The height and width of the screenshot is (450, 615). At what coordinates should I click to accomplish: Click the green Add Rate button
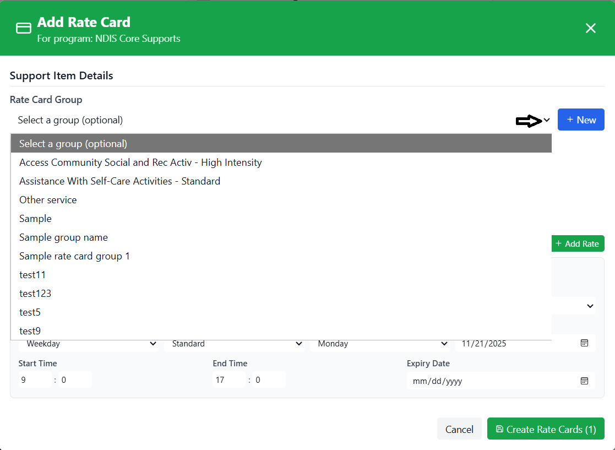[x=576, y=243]
